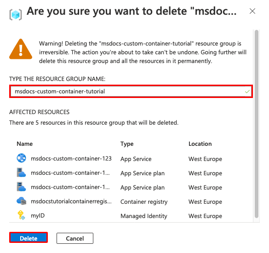
Task: Click the Delete button
Action: [29, 238]
